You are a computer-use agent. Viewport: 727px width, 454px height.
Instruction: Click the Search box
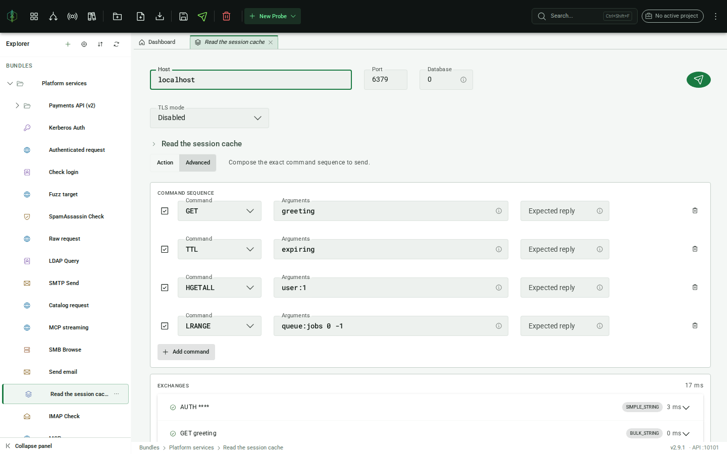(584, 16)
